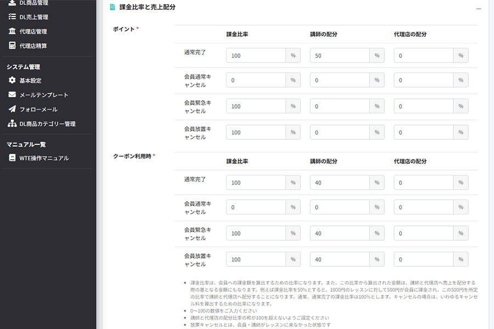Select the 会員放置キャンセル 課金比率 field
The width and height of the screenshot is (494, 329).
click(255, 132)
